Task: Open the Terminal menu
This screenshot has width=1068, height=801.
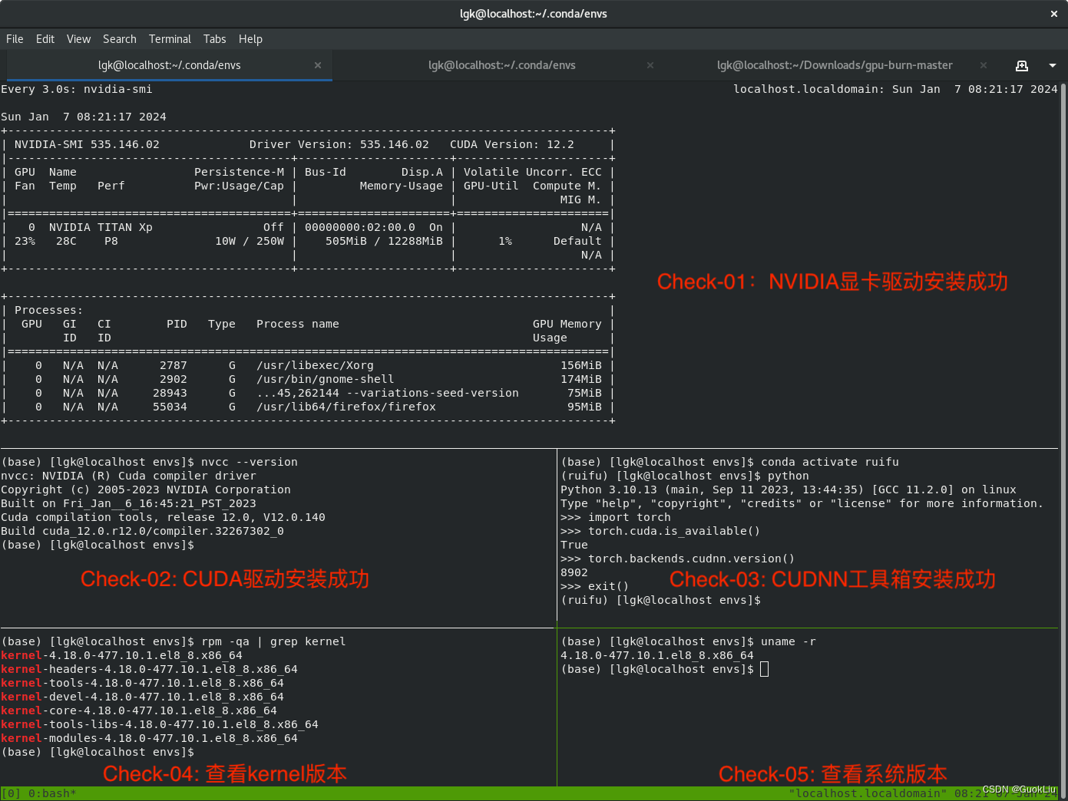Action: [x=170, y=39]
